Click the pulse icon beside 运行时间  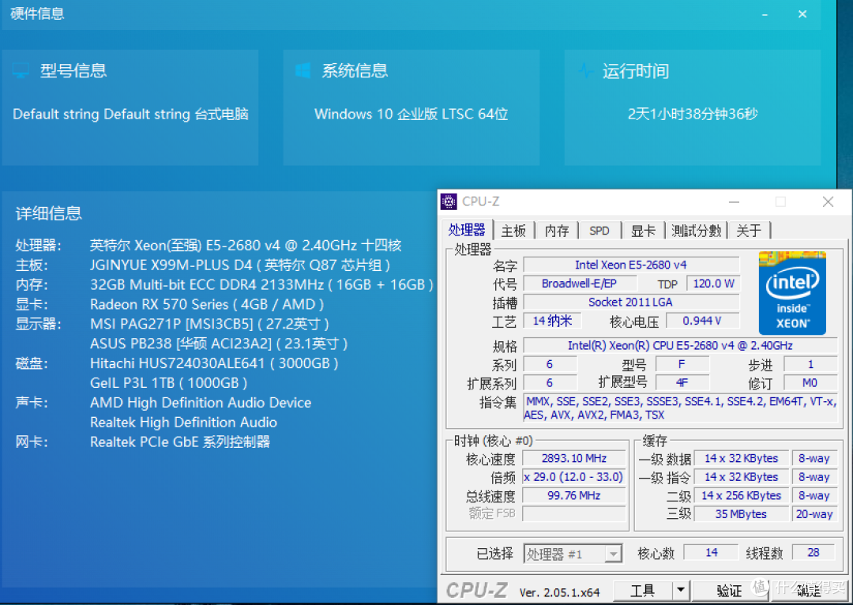coord(584,71)
